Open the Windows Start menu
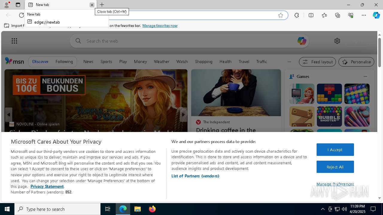This screenshot has height=215, width=383. (7, 209)
